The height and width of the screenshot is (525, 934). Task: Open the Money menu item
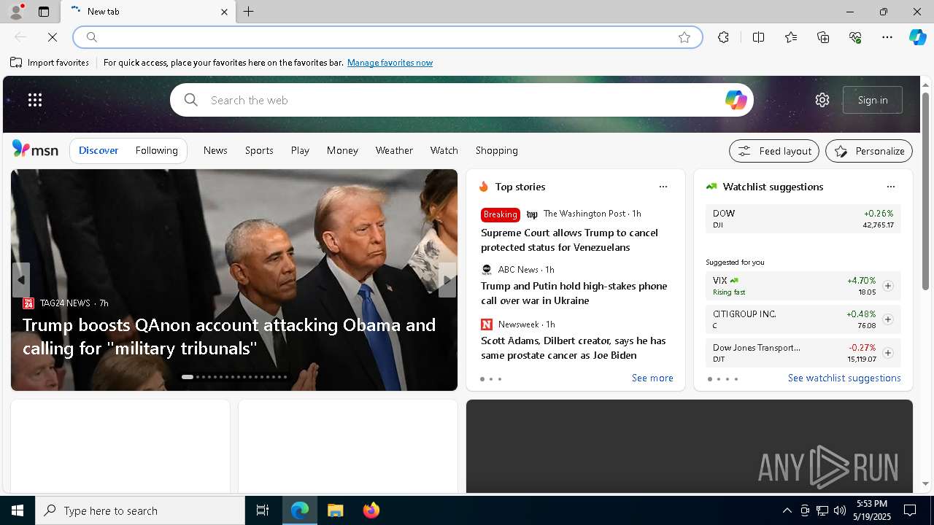coord(342,150)
